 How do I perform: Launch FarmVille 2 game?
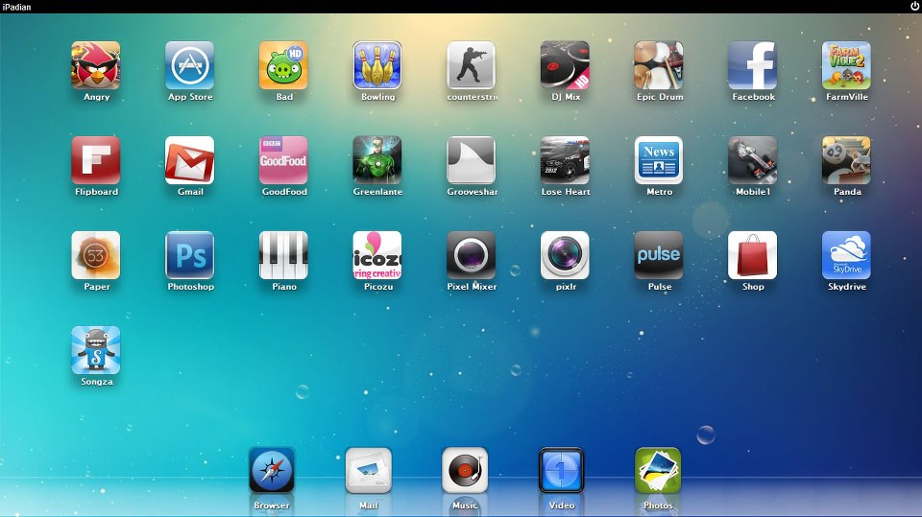click(x=846, y=65)
